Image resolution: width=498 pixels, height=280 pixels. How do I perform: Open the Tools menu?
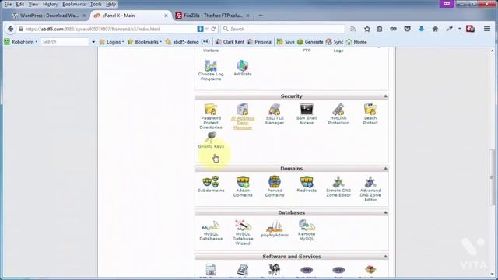tap(96, 5)
